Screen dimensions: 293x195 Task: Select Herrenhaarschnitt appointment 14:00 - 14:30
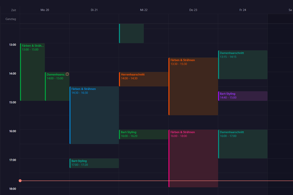coord(144,79)
